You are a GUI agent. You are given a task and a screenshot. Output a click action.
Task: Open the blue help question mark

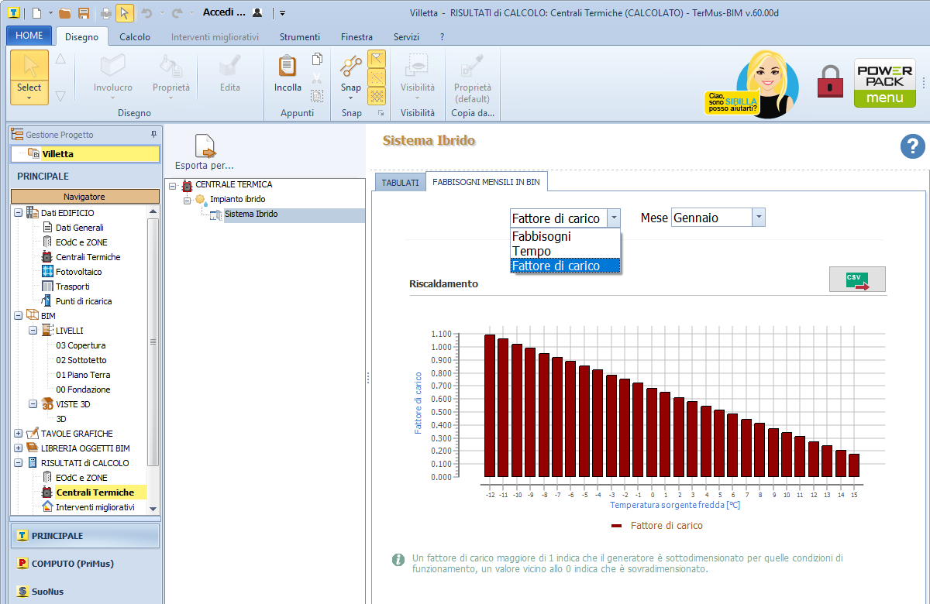(x=913, y=146)
